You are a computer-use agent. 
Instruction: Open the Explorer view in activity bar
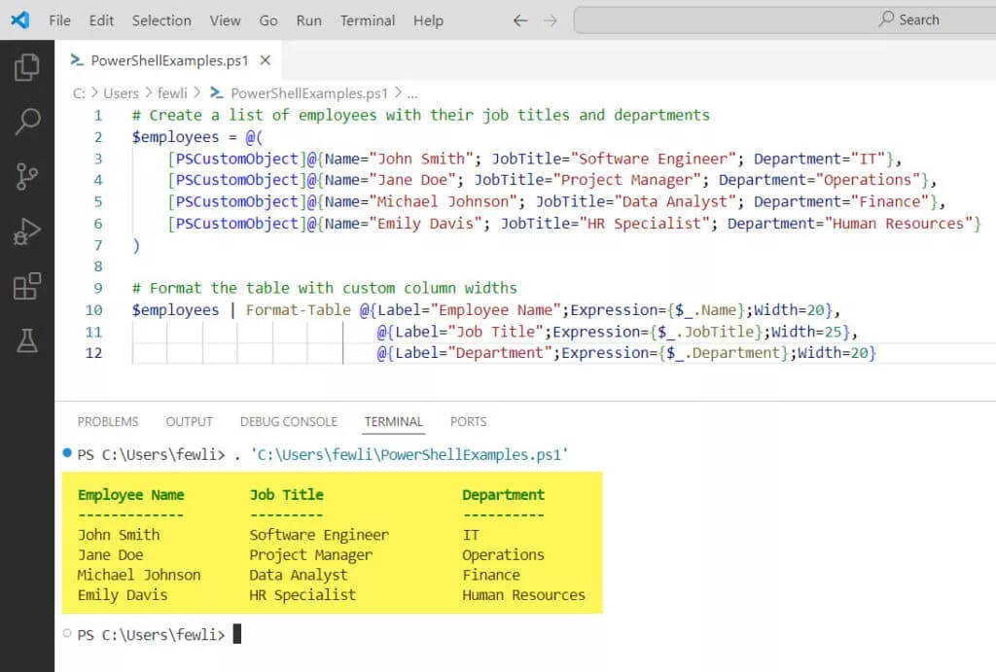coord(27,67)
